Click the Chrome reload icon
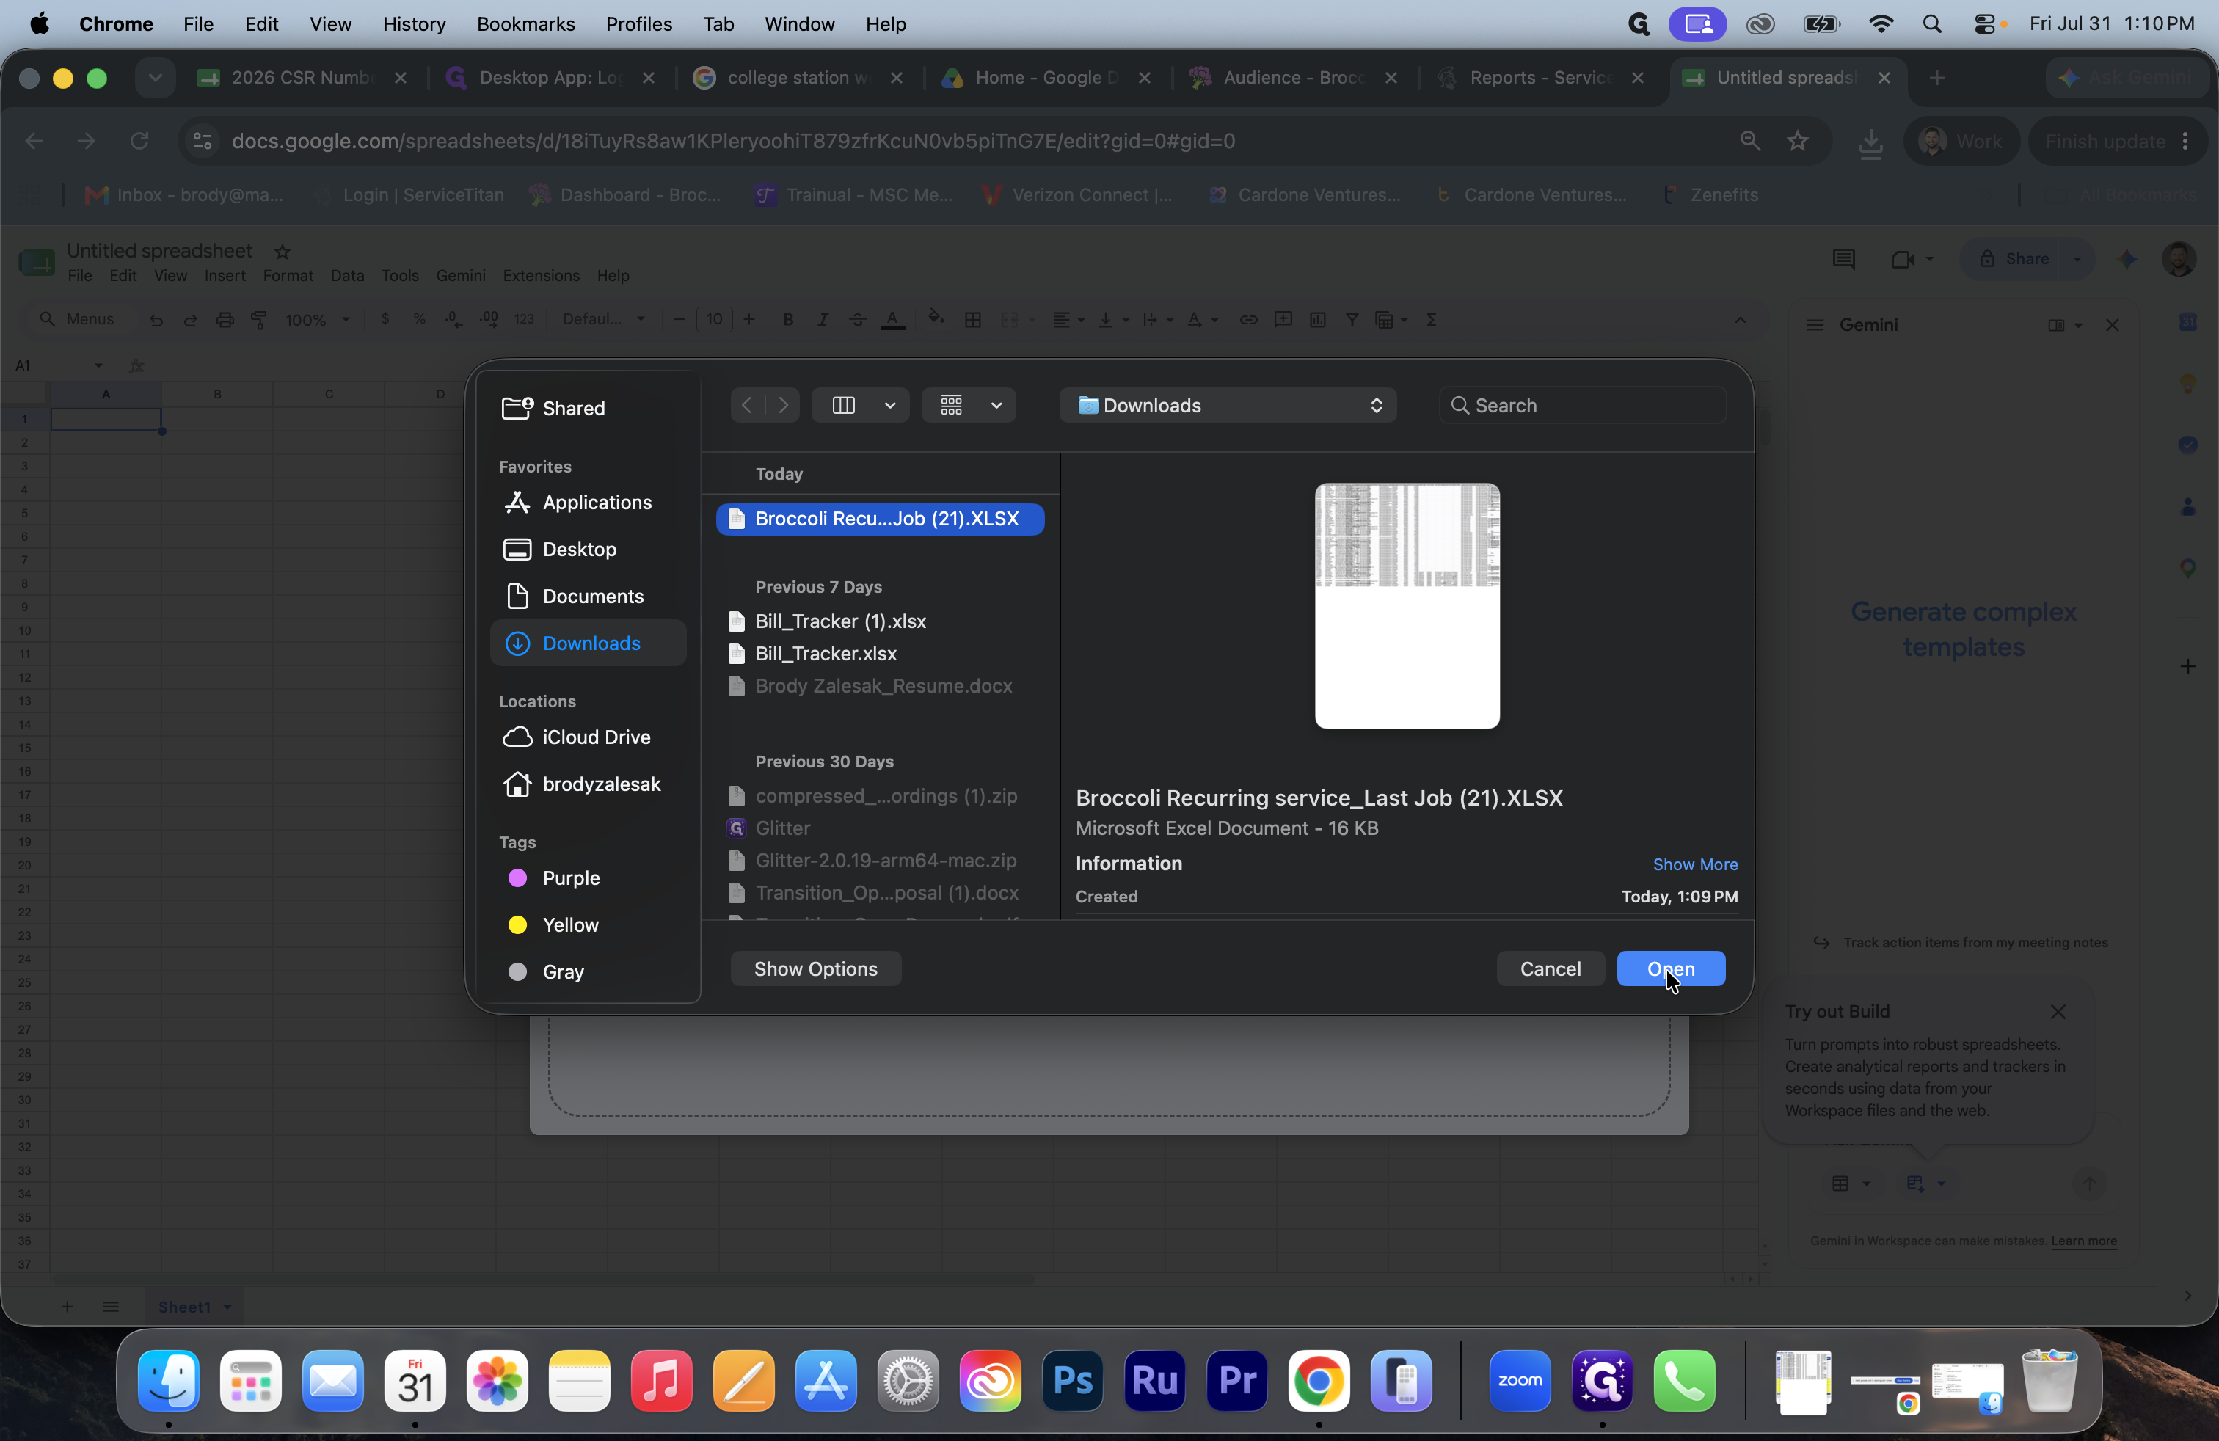 pyautogui.click(x=139, y=141)
